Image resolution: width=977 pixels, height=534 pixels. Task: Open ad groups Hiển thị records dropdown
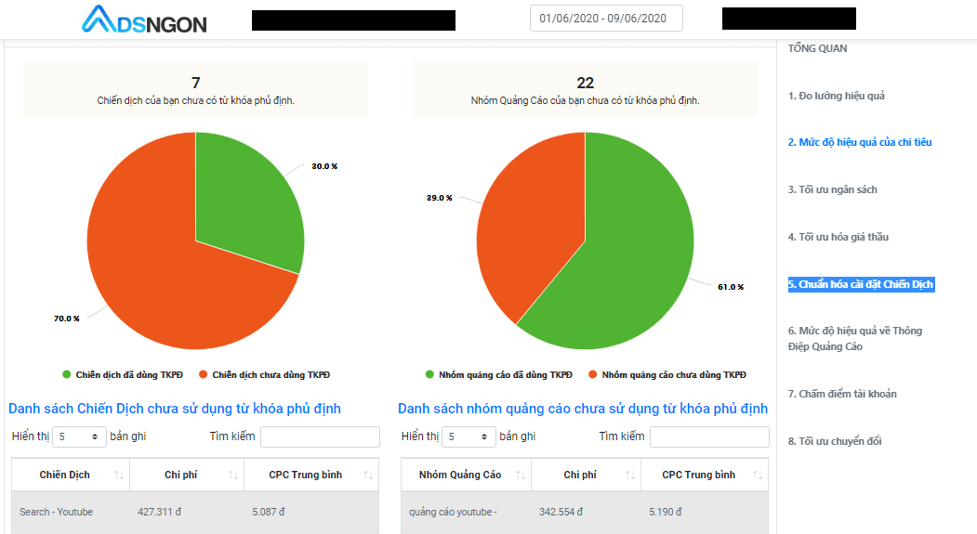click(x=469, y=436)
